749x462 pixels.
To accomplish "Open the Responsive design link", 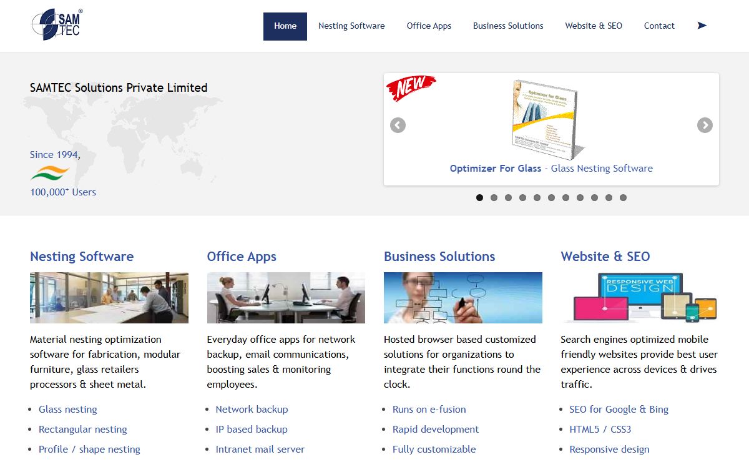I will tap(609, 450).
